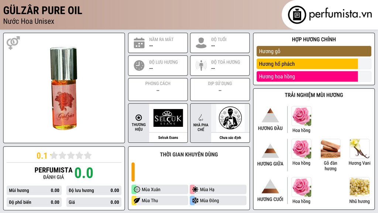The height and width of the screenshot is (213, 378).
Task: Click the Hương Đầu pyramid icon
Action: (270, 115)
